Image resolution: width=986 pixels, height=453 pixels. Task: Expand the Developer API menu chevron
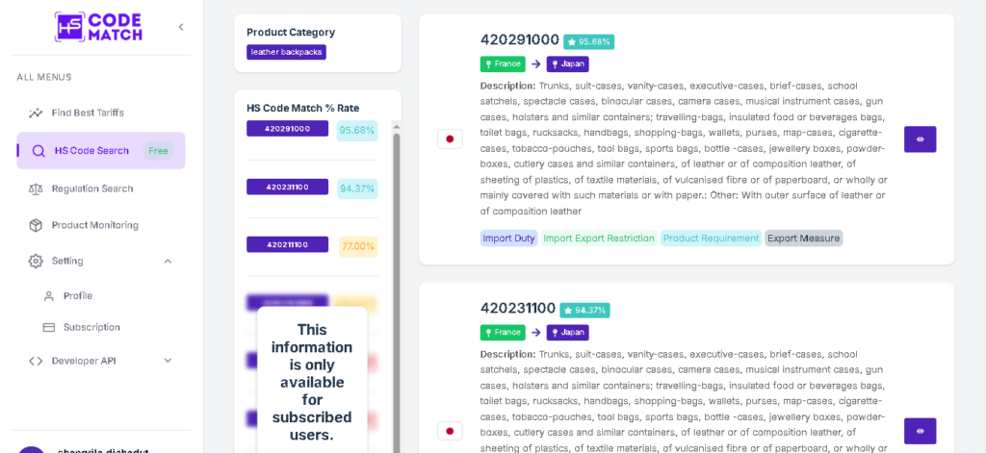click(x=168, y=361)
